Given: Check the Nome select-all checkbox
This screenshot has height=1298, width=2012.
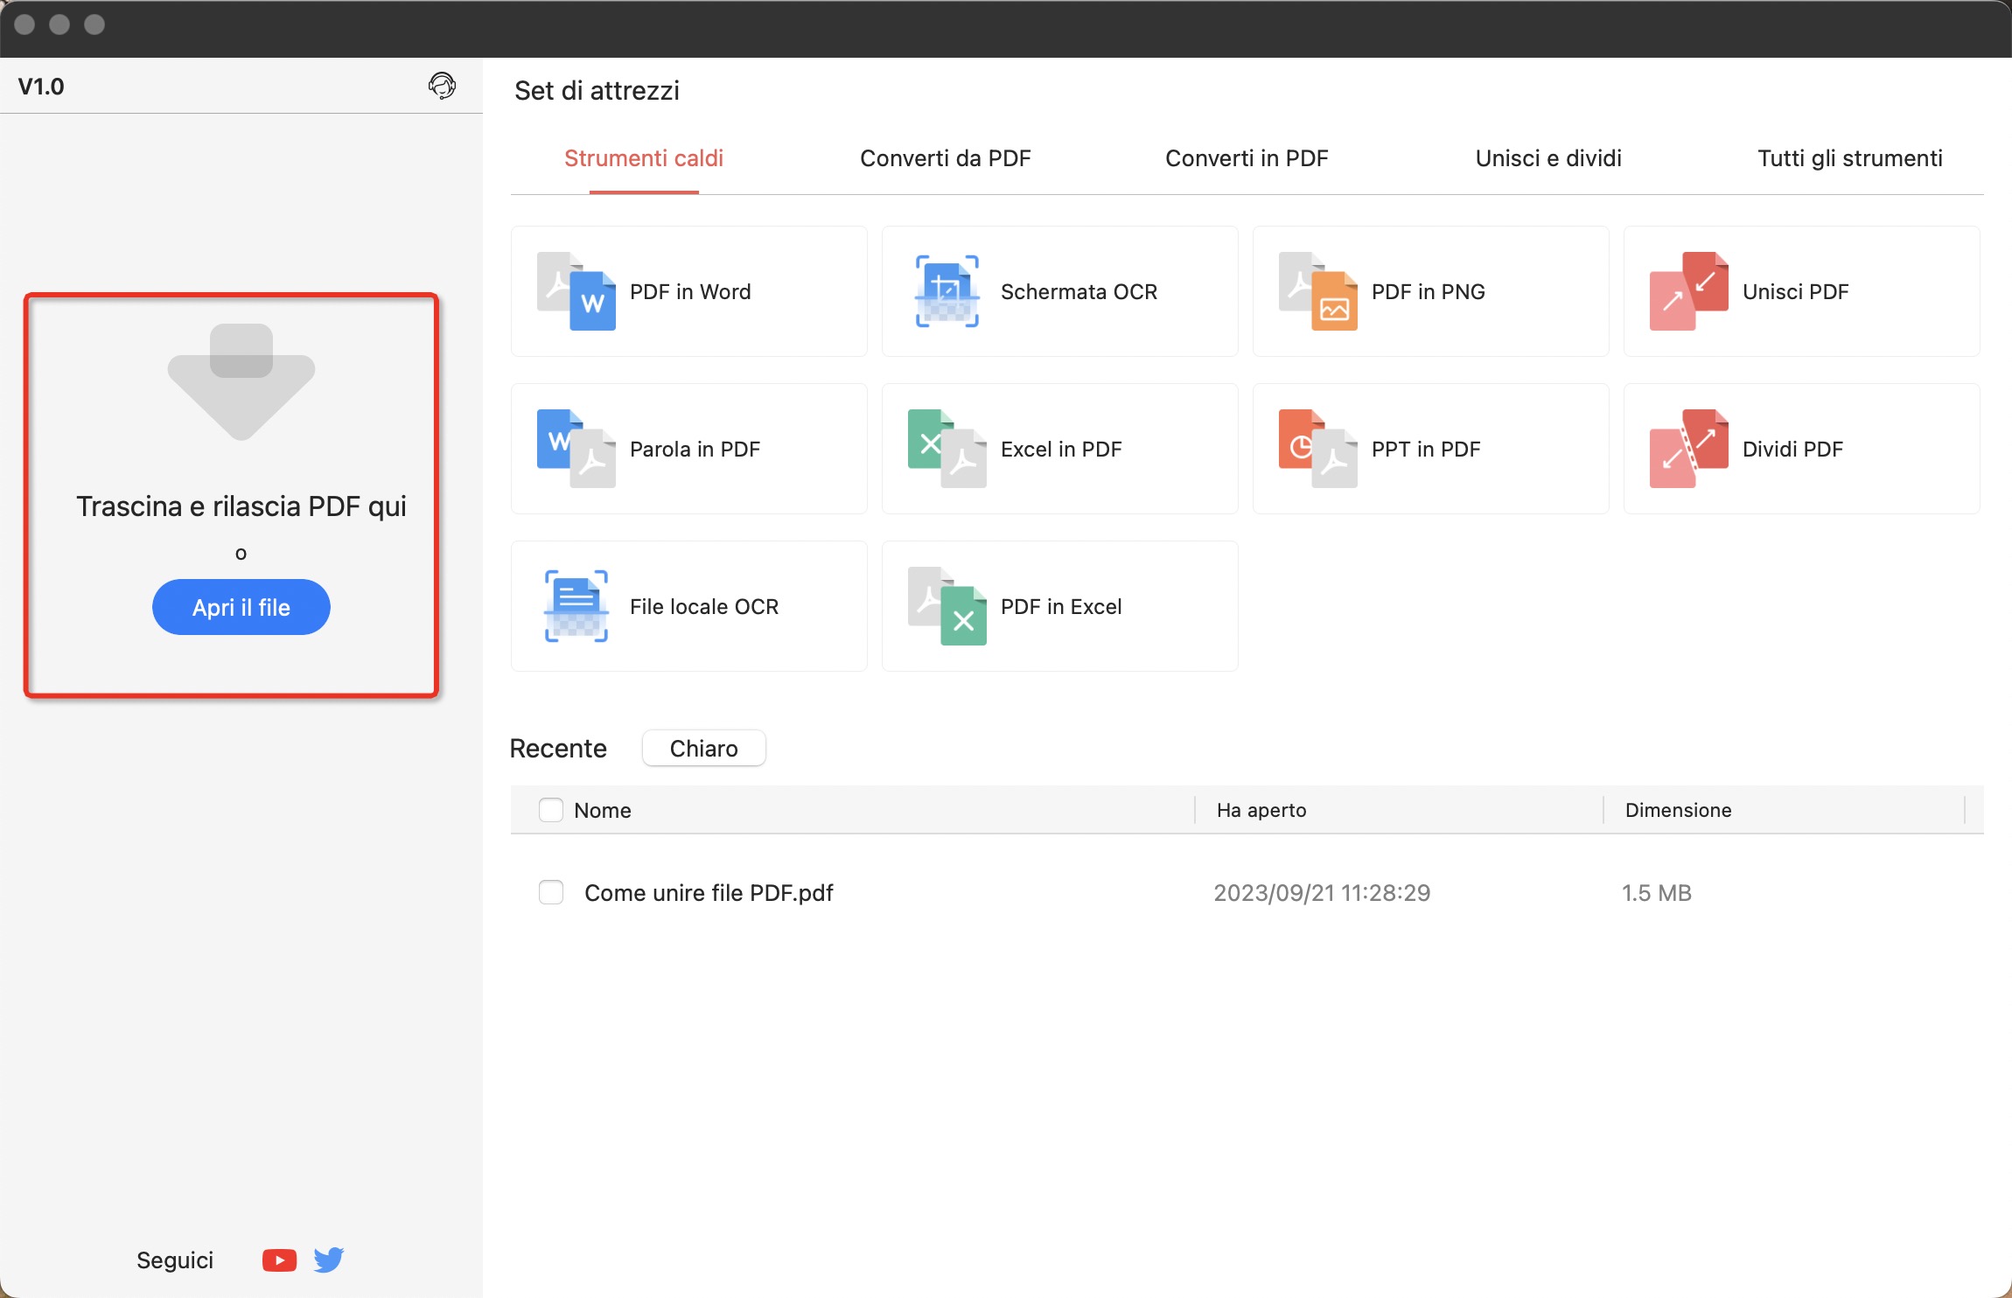Looking at the screenshot, I should pos(550,810).
